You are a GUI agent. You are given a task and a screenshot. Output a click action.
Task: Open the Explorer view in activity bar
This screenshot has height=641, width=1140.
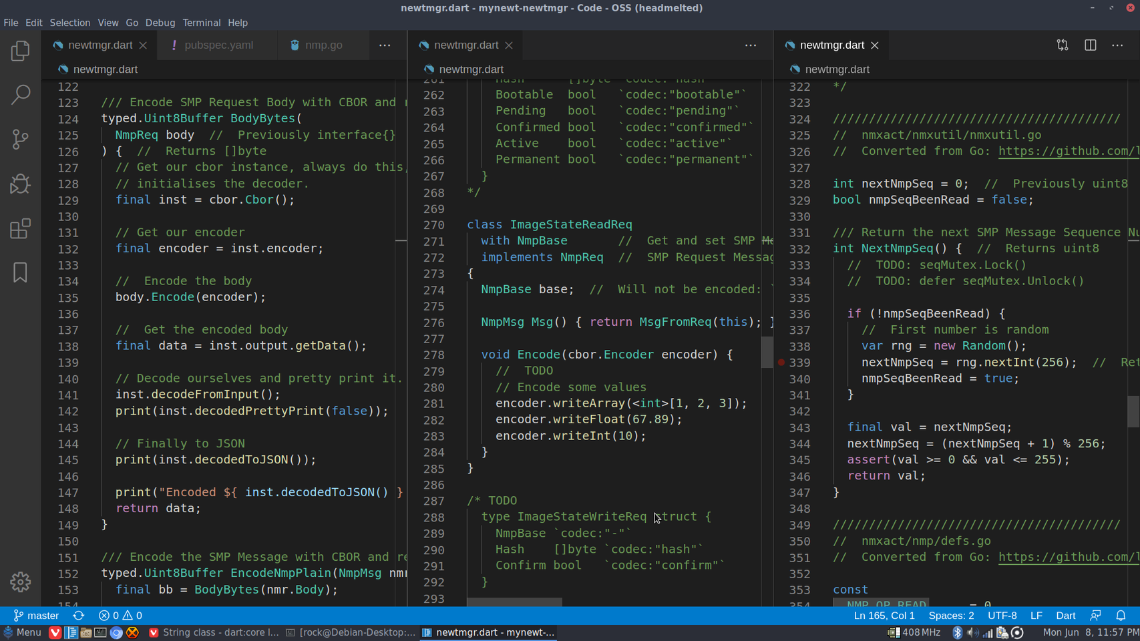(x=20, y=51)
